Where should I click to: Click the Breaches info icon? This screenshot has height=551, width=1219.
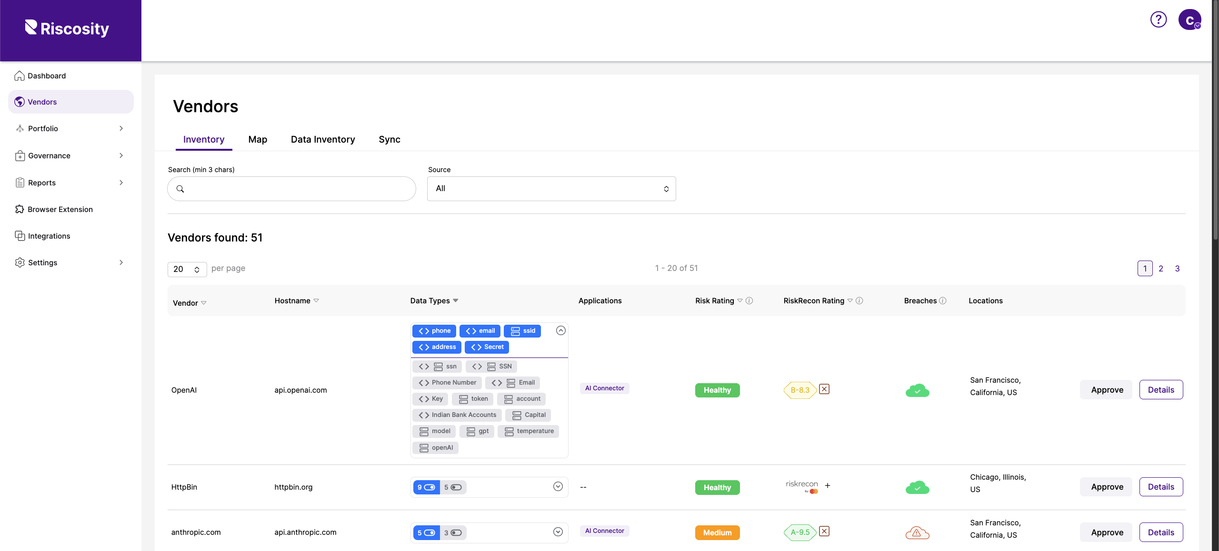click(x=942, y=300)
